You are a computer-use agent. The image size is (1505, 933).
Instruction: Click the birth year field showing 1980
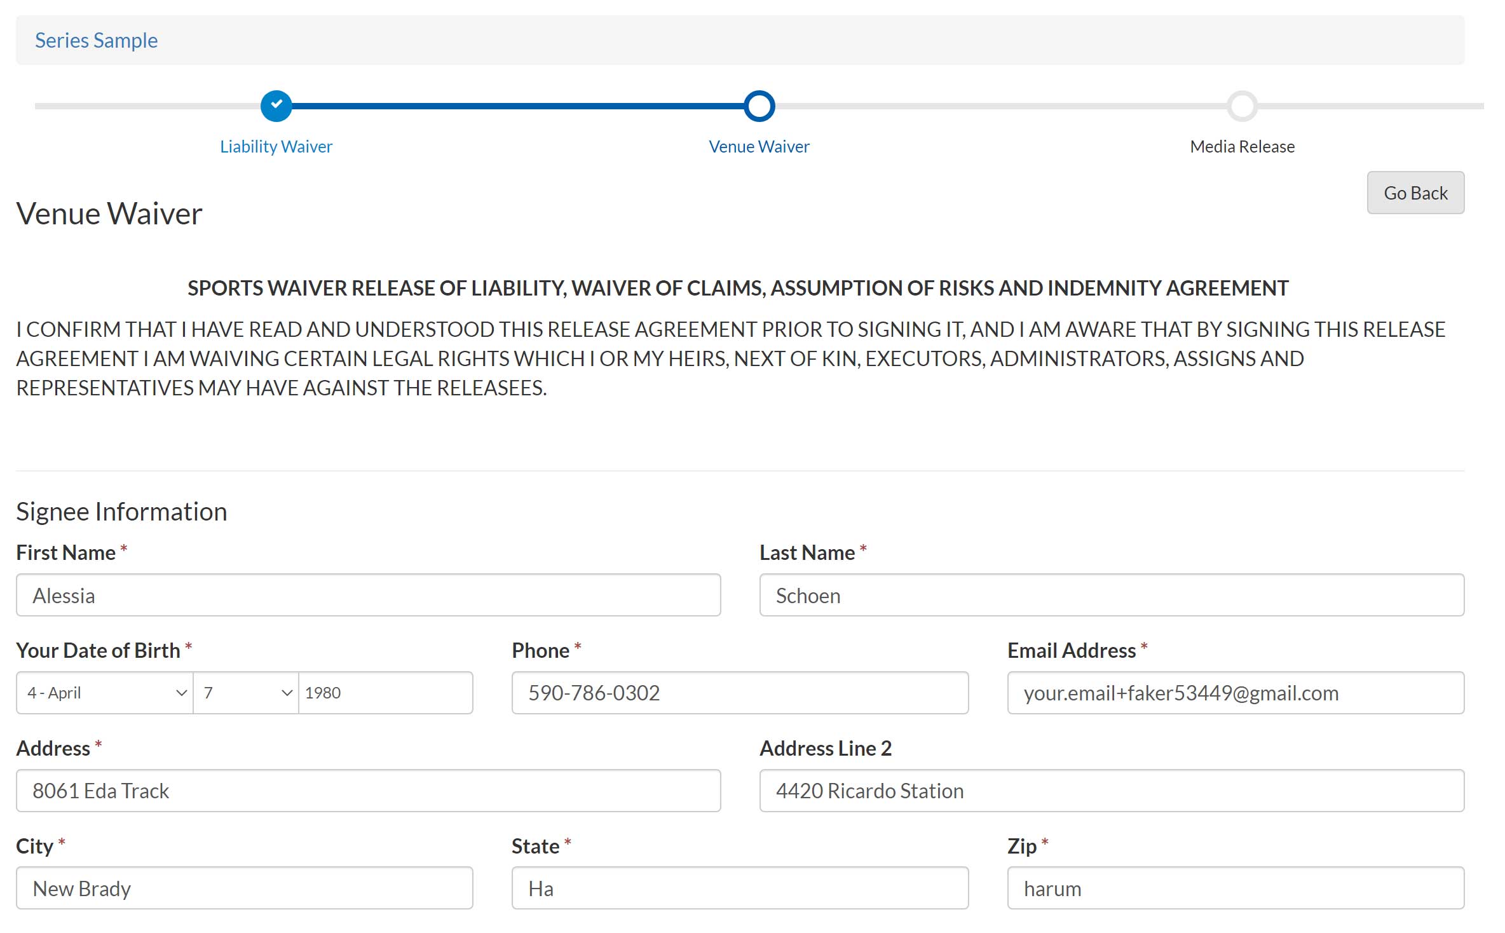point(385,693)
